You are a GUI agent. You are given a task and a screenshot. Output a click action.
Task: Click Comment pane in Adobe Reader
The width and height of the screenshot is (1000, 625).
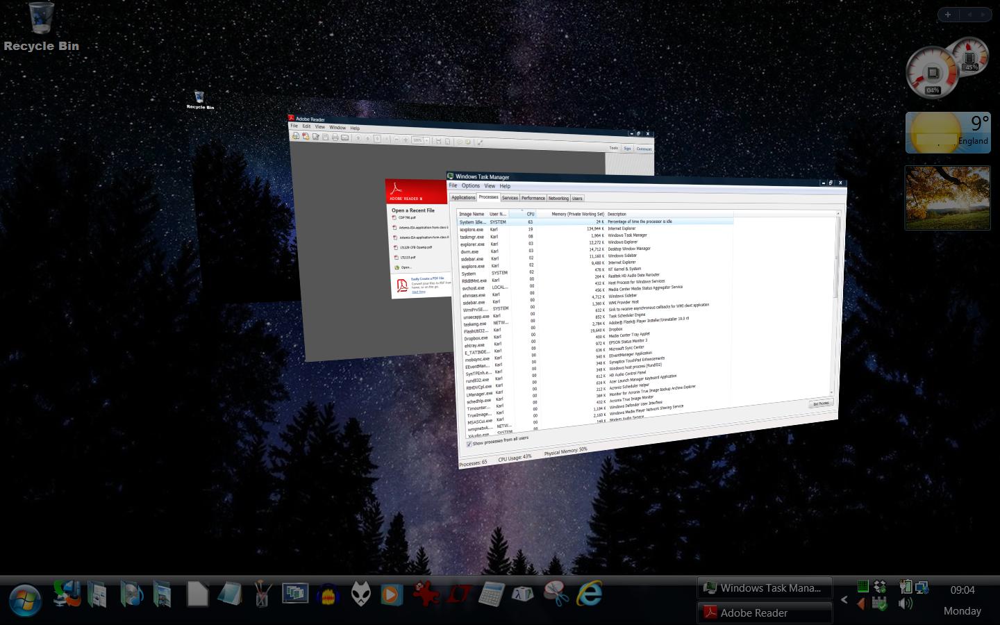[644, 149]
